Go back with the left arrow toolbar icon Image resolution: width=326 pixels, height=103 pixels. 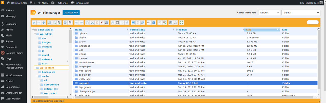click(x=34, y=22)
